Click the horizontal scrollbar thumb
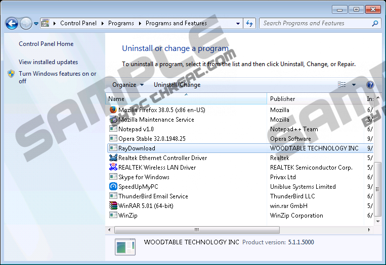This screenshot has height=265, width=386. click(197, 230)
